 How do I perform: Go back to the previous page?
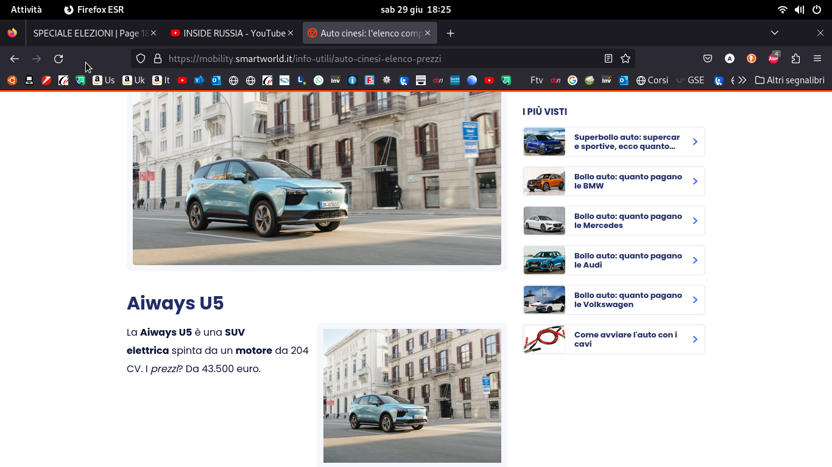[x=15, y=58]
